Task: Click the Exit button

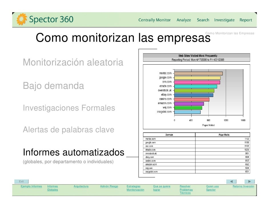Action: point(21,181)
